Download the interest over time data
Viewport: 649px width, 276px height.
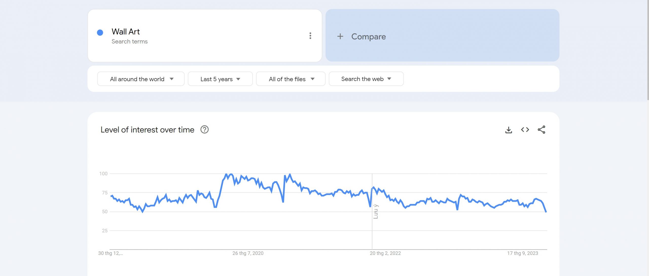click(509, 130)
